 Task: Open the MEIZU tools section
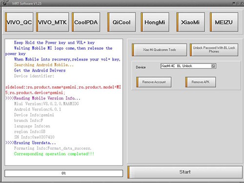coord(224,22)
